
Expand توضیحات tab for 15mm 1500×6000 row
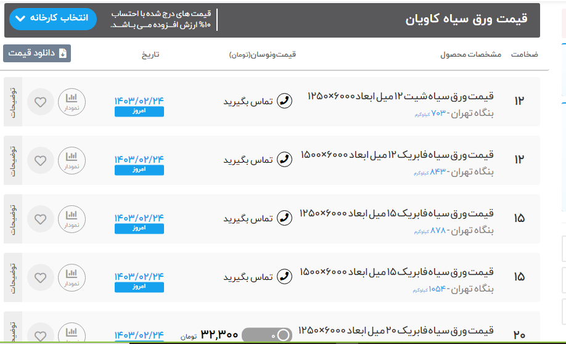[x=13, y=277]
